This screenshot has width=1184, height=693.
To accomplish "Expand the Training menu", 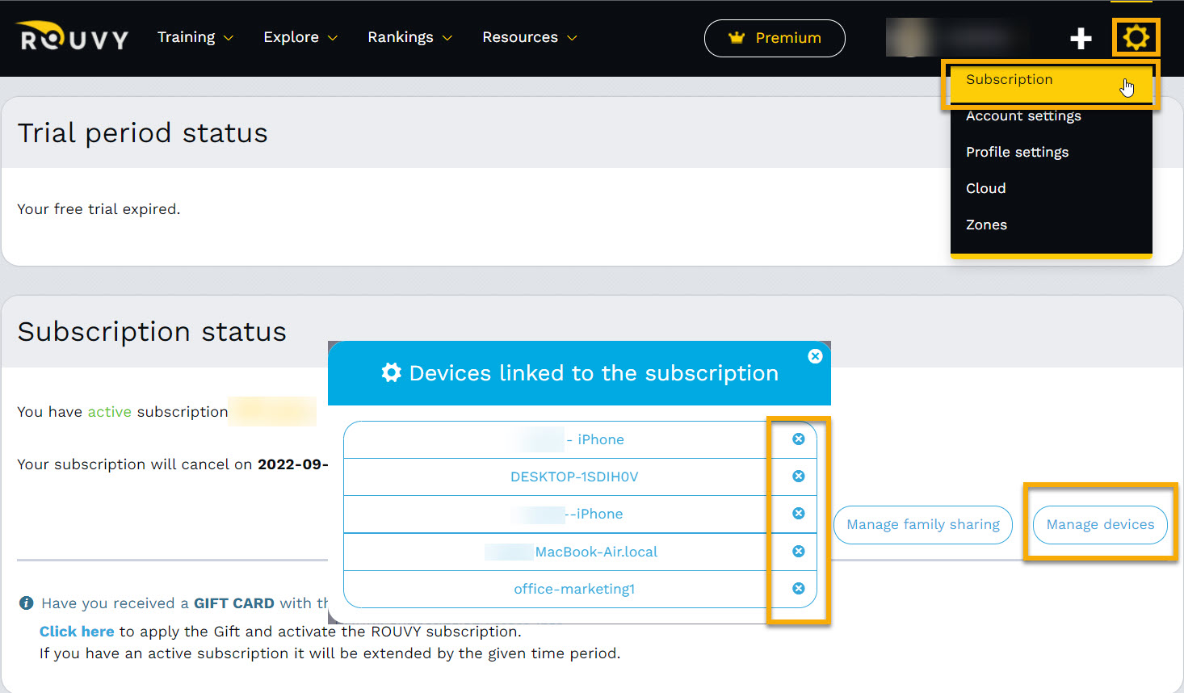I will [x=195, y=37].
